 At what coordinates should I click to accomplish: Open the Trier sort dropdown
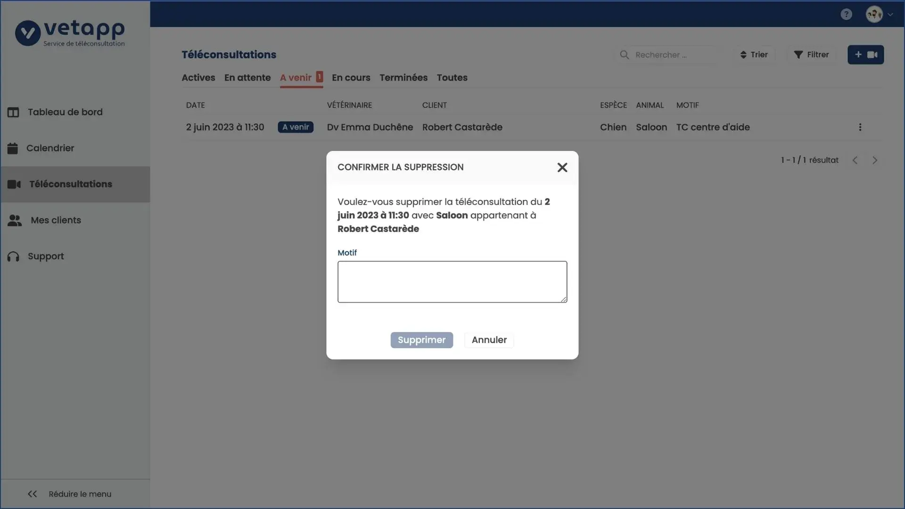point(754,55)
